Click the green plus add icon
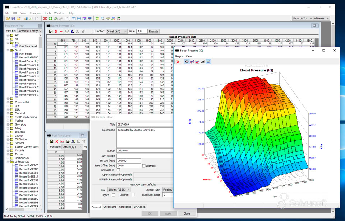This screenshot has width=345, height=221. (x=50, y=18)
